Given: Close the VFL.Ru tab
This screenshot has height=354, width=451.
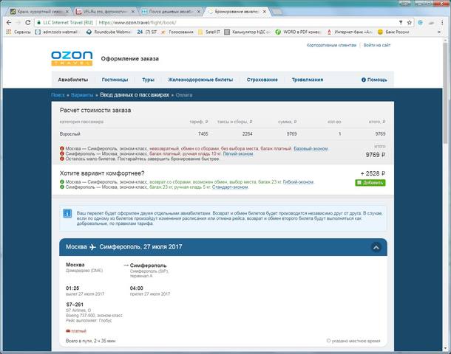Looking at the screenshot, I should point(133,12).
